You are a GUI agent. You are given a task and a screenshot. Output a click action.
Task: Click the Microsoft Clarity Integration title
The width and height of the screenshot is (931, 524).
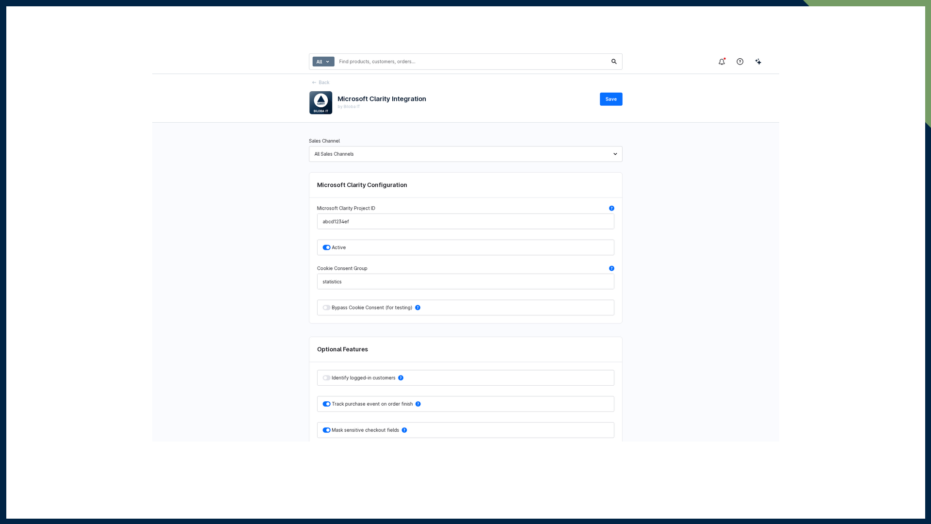tap(382, 99)
